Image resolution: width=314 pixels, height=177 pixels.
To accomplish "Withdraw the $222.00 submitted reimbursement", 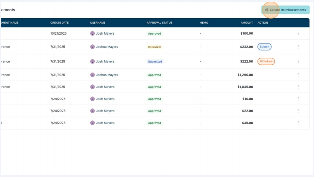I will pyautogui.click(x=266, y=61).
